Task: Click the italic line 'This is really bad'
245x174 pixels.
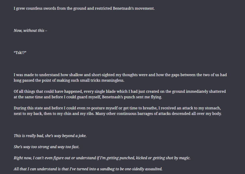Action: coord(50,136)
